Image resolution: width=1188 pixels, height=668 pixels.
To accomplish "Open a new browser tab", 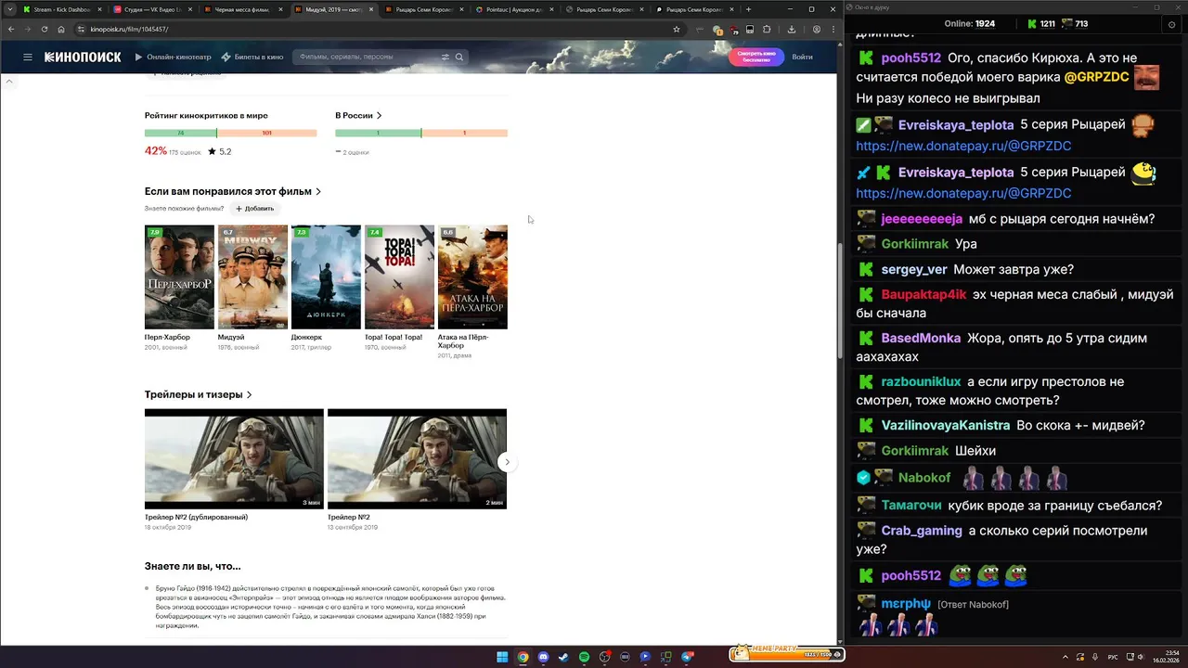I will [748, 9].
